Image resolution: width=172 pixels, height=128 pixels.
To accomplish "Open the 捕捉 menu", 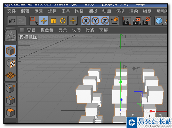I will 93,11.
